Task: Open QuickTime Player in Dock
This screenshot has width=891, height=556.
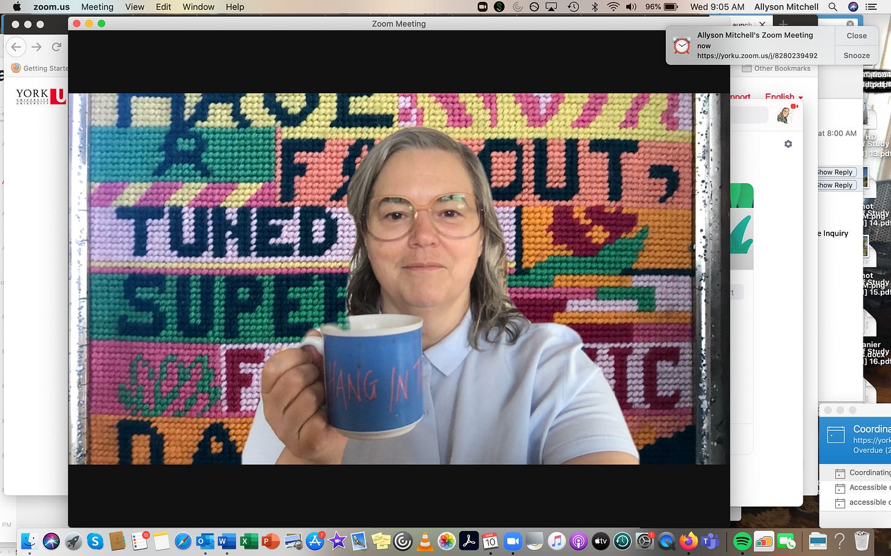Action: [666, 541]
